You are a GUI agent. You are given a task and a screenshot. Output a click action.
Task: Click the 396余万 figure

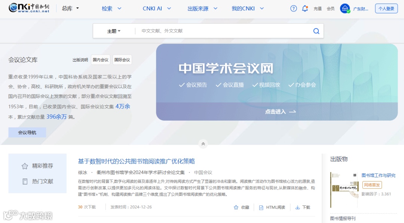tap(56, 117)
